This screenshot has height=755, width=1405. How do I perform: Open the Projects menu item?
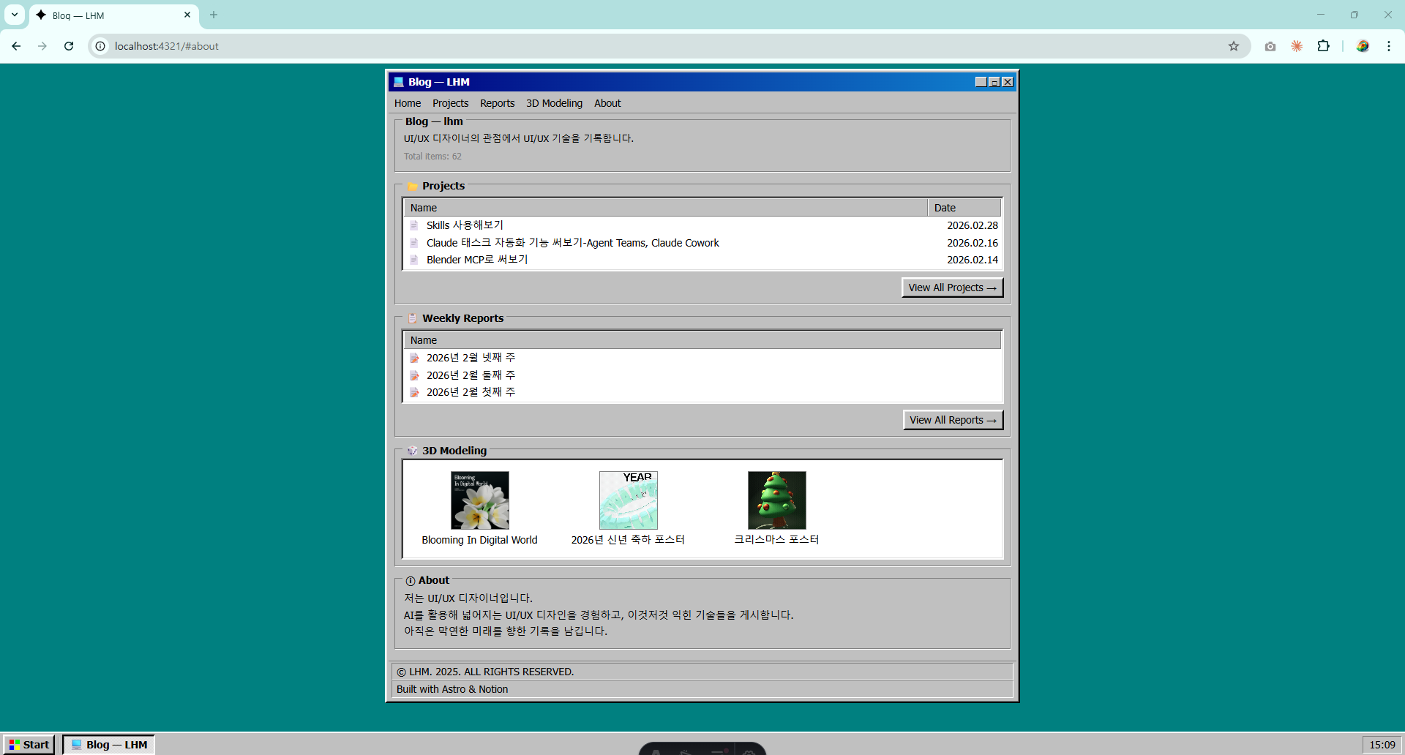click(x=450, y=103)
